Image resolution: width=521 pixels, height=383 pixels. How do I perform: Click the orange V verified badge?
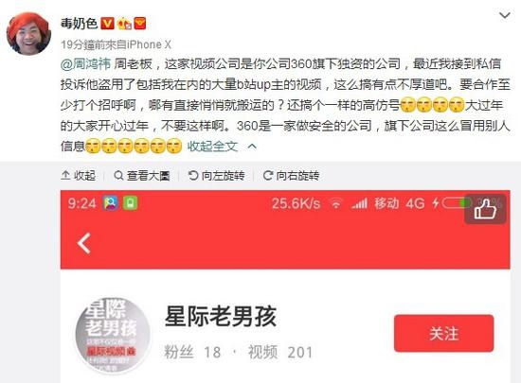tap(107, 24)
